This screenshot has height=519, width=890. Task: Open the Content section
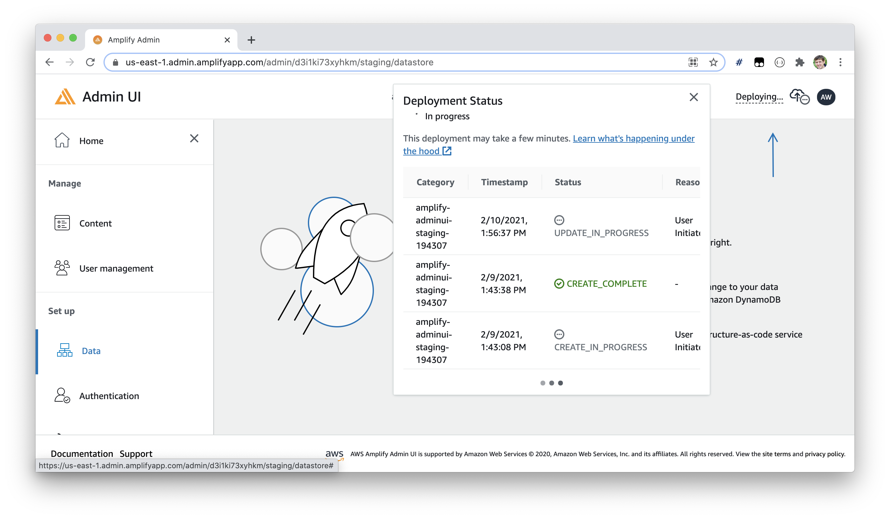95,223
